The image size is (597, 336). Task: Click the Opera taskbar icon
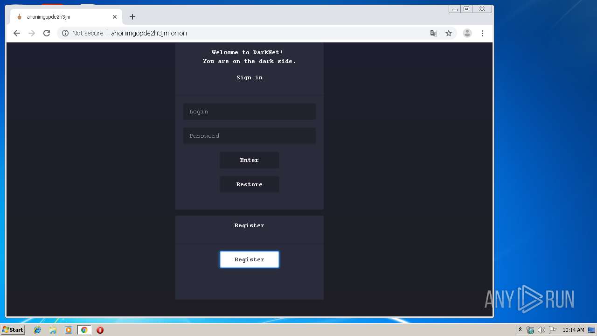tap(100, 330)
